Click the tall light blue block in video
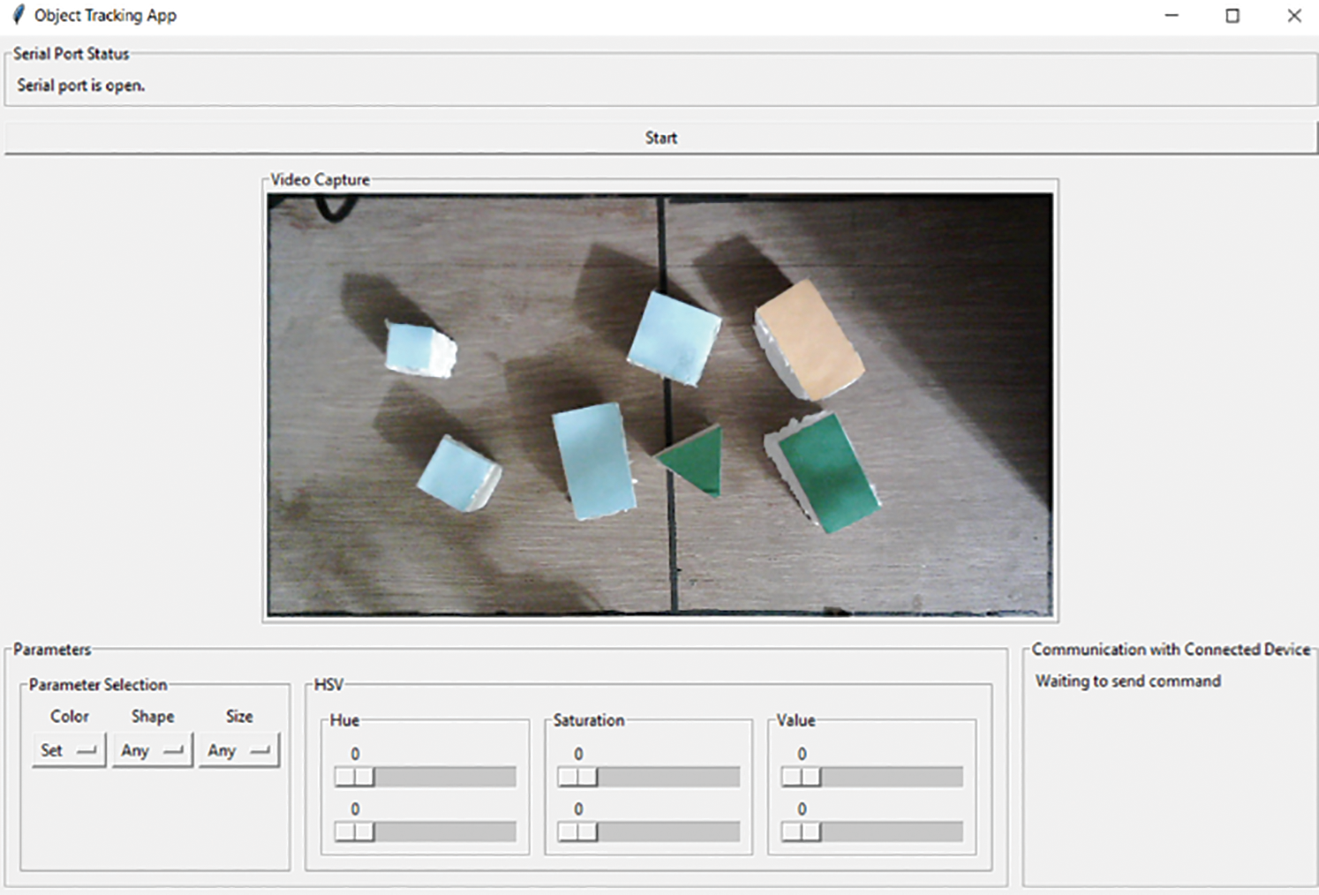This screenshot has width=1319, height=895. point(594,461)
